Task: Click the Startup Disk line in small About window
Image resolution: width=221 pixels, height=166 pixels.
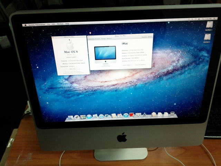Action: [x=67, y=66]
